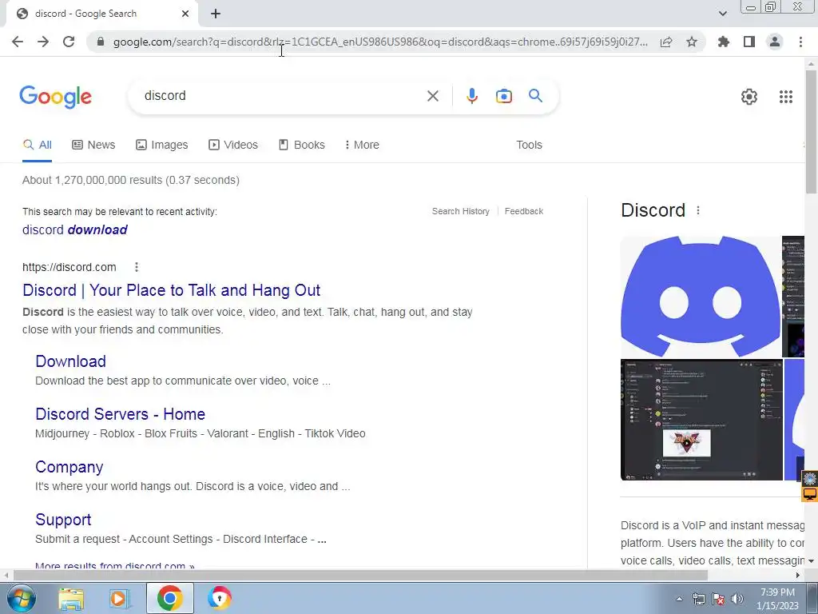Click the https://discord.com result URL
The image size is (818, 614).
tap(69, 267)
